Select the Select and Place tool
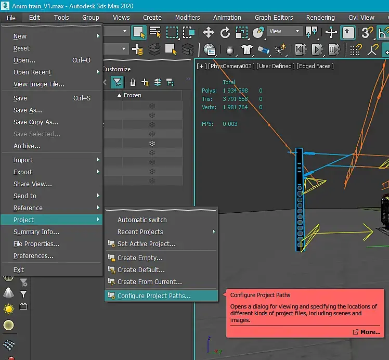 (x=258, y=32)
